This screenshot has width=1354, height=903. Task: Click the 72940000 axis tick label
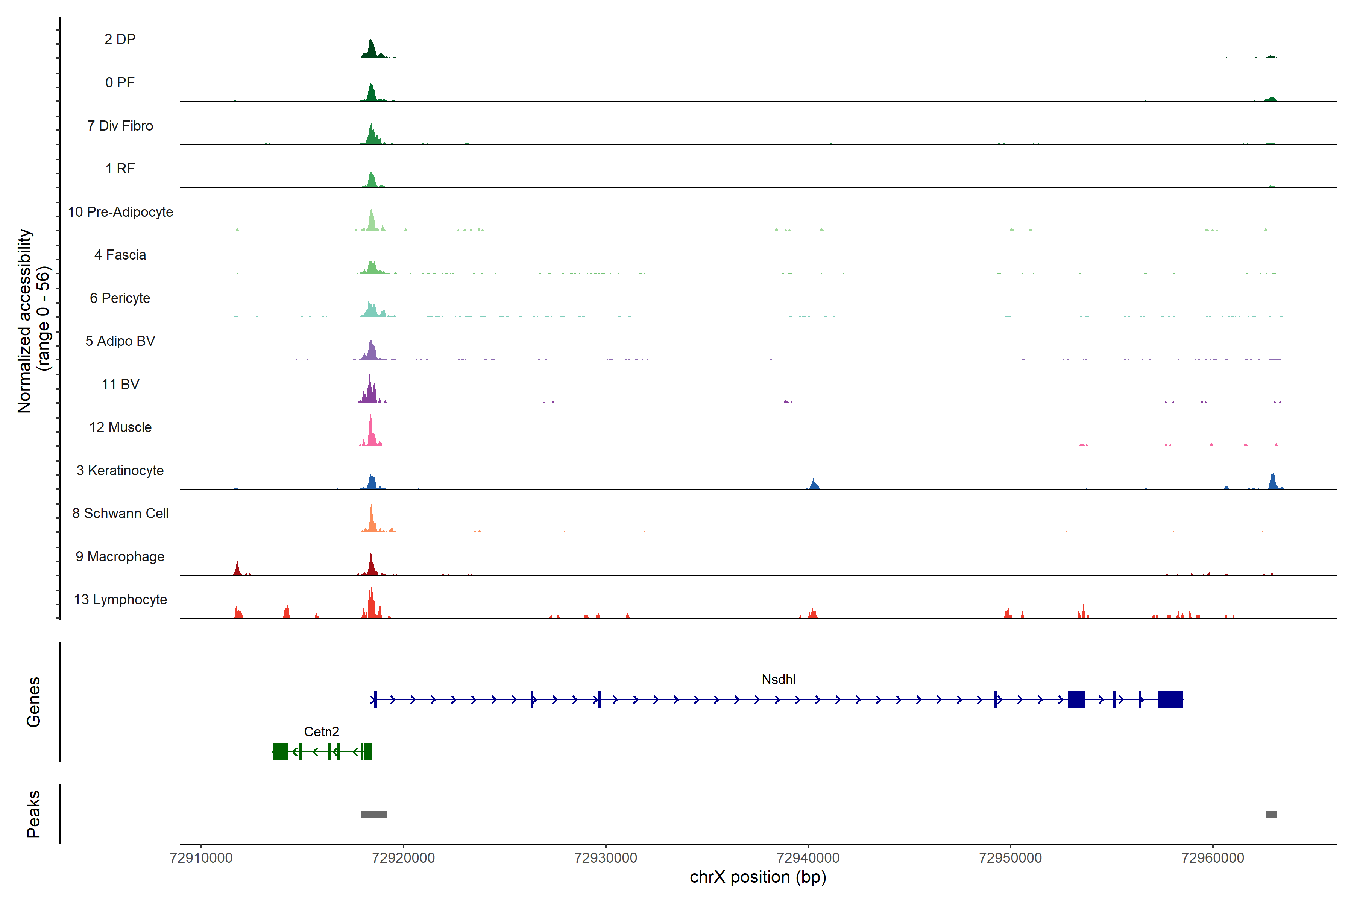click(x=808, y=858)
